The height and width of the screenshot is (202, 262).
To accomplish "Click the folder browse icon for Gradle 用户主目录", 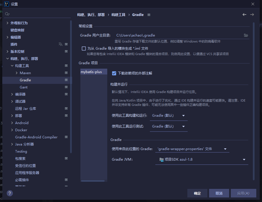I will (x=246, y=35).
